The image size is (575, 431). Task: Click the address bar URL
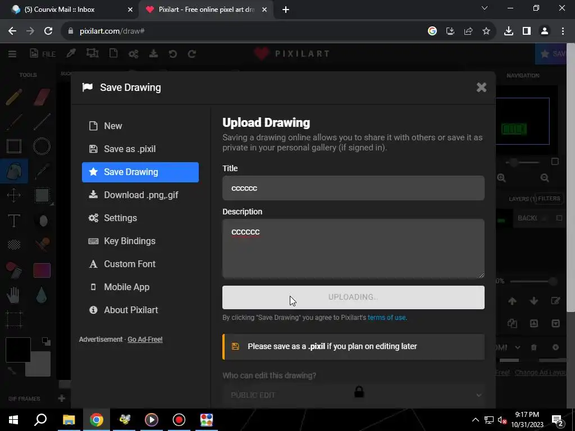point(112,31)
